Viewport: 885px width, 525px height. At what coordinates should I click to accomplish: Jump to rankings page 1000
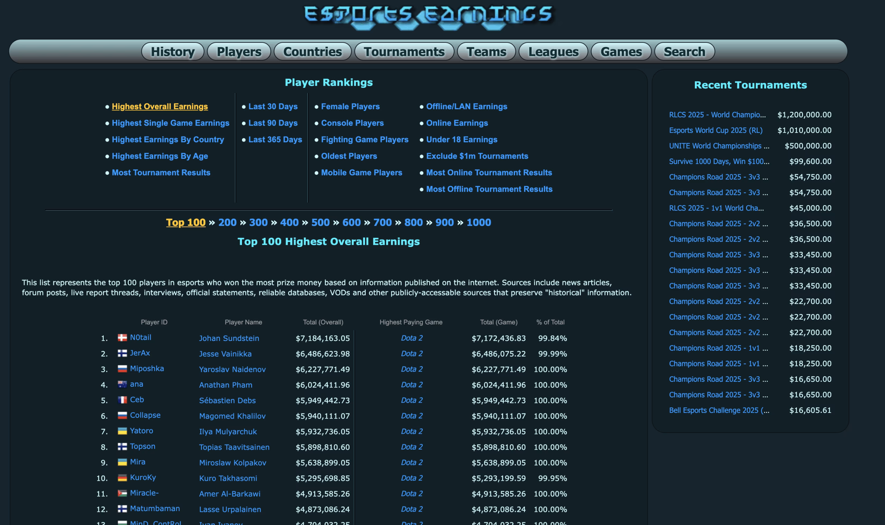[x=479, y=222]
